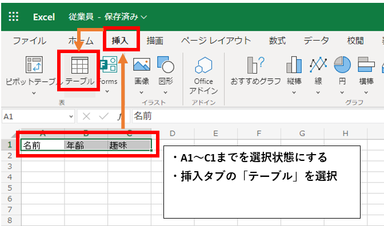Image resolution: width=384 pixels, height=226 pixels.
Task: Expand the 縦棒 chart dropdown arrow
Action: tap(294, 92)
